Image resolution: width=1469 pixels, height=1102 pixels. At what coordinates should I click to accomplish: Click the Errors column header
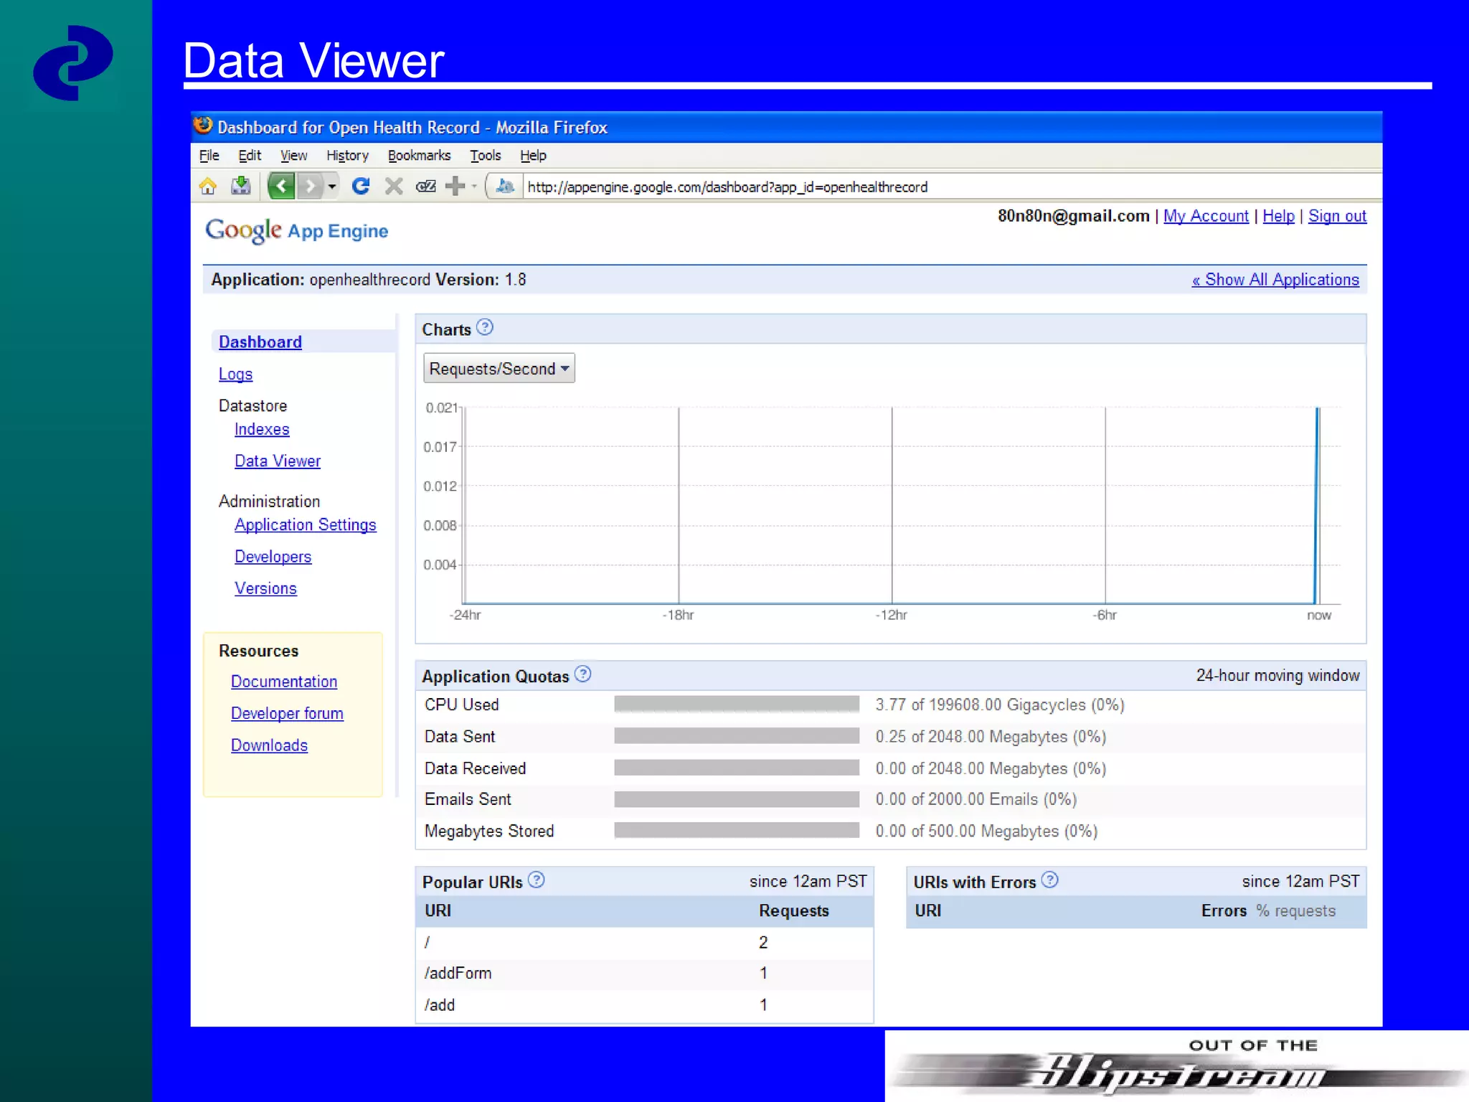[1224, 910]
